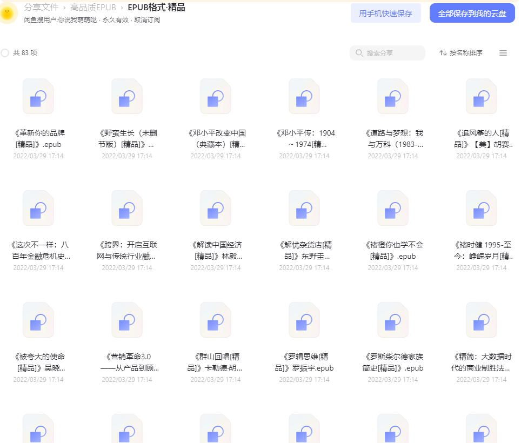The height and width of the screenshot is (443, 521).
Task: Open the file icon for 《罗辑思维[精品]》罗振宇.epub
Action: (x=304, y=320)
